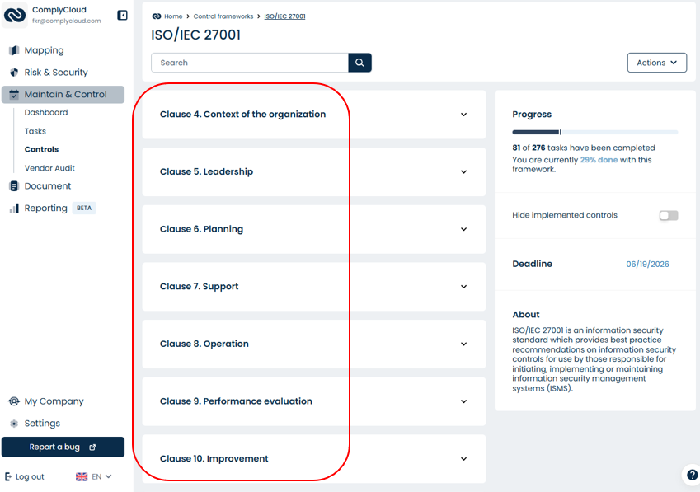Image resolution: width=700 pixels, height=492 pixels.
Task: Follow the Control frameworks breadcrumb link
Action: click(223, 16)
